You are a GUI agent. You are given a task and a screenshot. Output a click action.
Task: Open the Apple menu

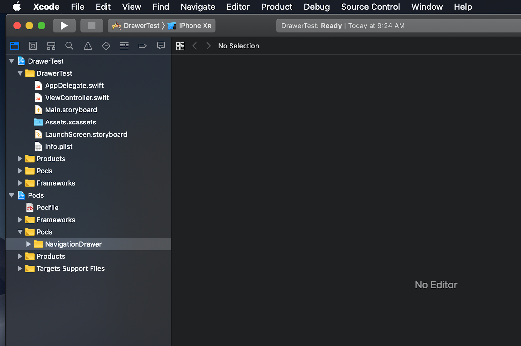pos(17,7)
